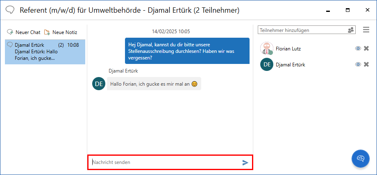Toggle the eye icon for Djamal Ertürk participant
Screen dimensions: 377x175
coord(358,64)
